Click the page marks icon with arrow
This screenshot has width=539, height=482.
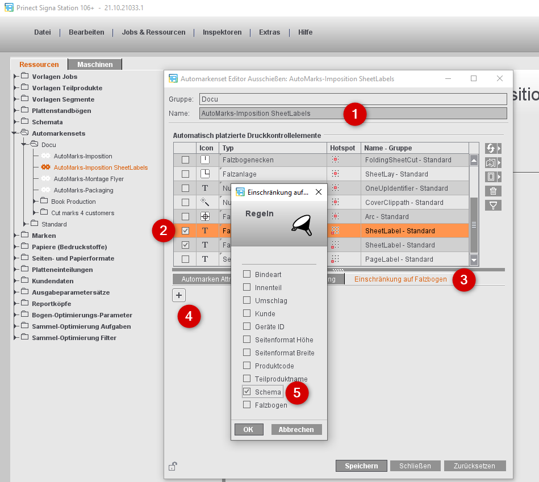491,162
